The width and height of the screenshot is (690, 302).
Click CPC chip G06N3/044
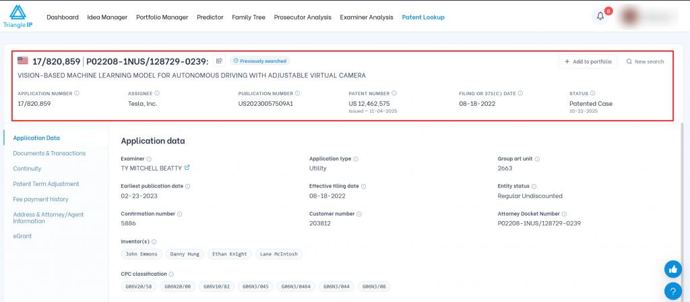[x=337, y=286]
